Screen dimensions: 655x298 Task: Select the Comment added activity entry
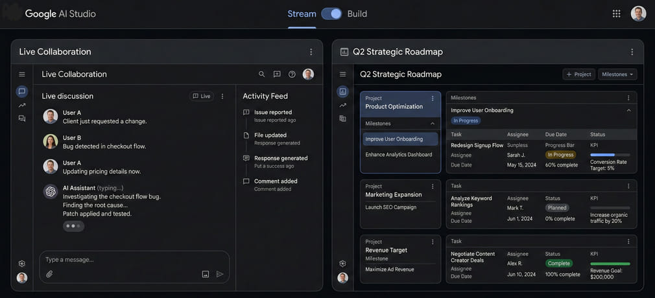[270, 185]
